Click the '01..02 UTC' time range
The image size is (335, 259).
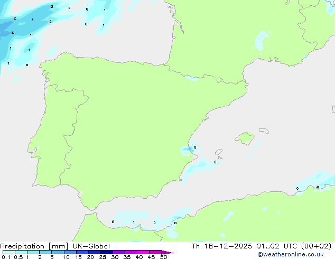pyautogui.click(x=277, y=246)
